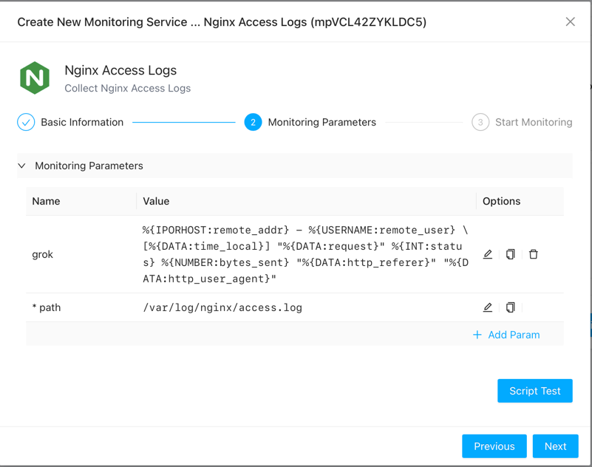Click the green Nginx logo icon
The height and width of the screenshot is (467, 592).
pos(35,78)
